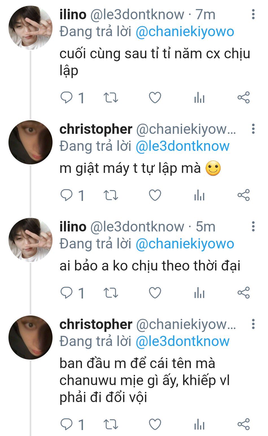The width and height of the screenshot is (268, 436).
Task: Retweet the "ai bảo a ko chịu theo thời đại" tweet
Action: coord(111,293)
